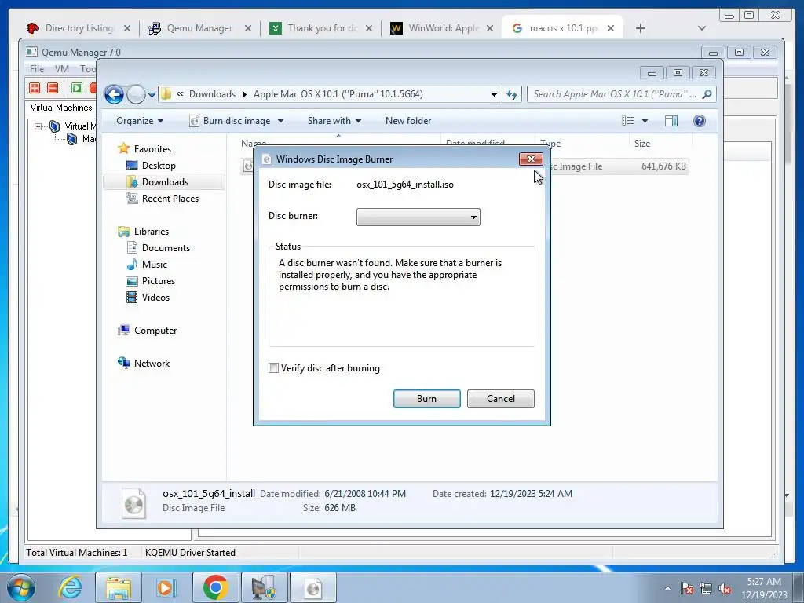804x603 pixels.
Task: Select Favorites in navigation pane
Action: click(152, 149)
